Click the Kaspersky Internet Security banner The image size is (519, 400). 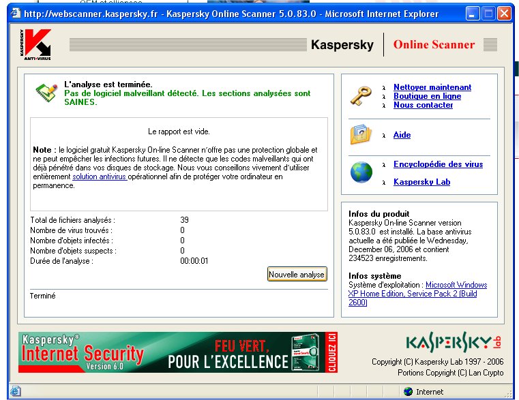pos(178,352)
